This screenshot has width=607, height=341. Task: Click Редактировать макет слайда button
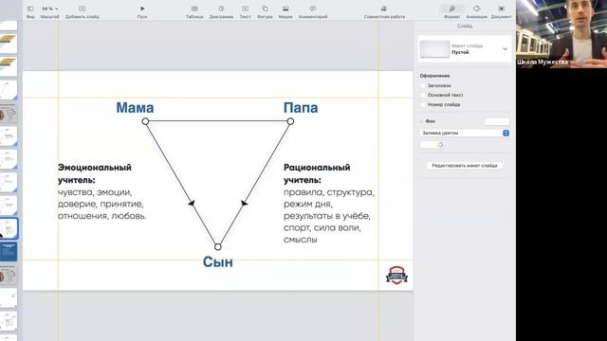(x=465, y=166)
